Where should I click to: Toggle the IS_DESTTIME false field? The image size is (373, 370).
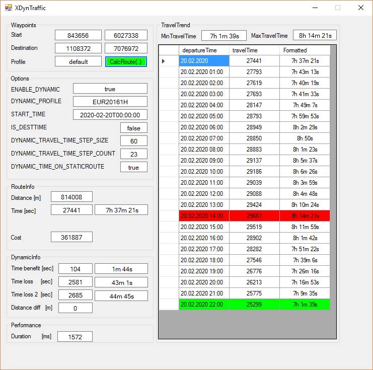pos(133,128)
